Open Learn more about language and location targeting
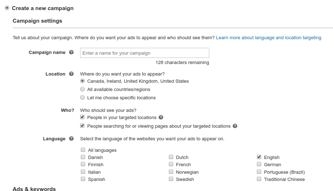The width and height of the screenshot is (333, 191). coord(269,38)
